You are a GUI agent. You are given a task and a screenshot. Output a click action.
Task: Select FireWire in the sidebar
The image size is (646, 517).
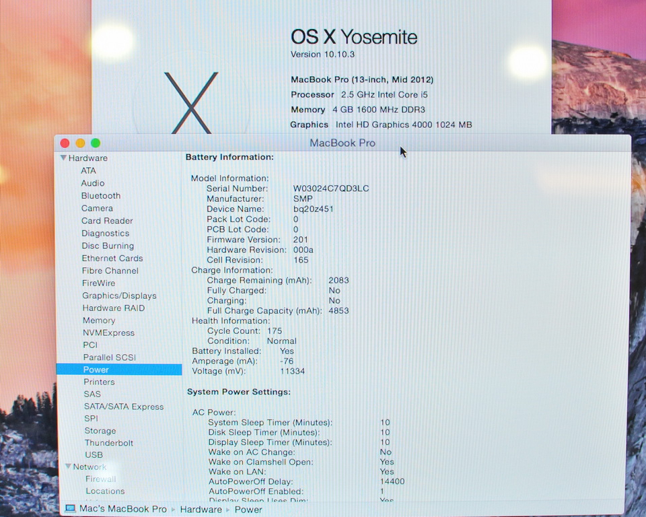click(99, 283)
